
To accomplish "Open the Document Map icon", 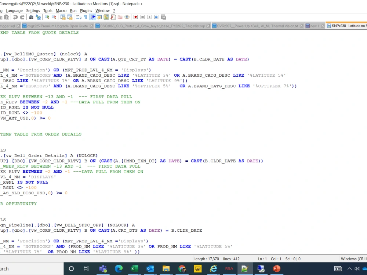I will click(106, 17).
